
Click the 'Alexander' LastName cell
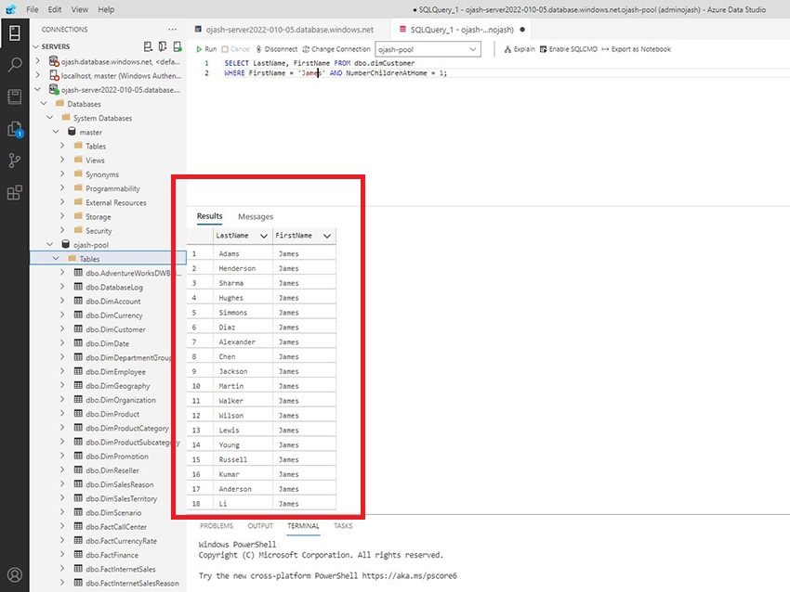pyautogui.click(x=243, y=342)
